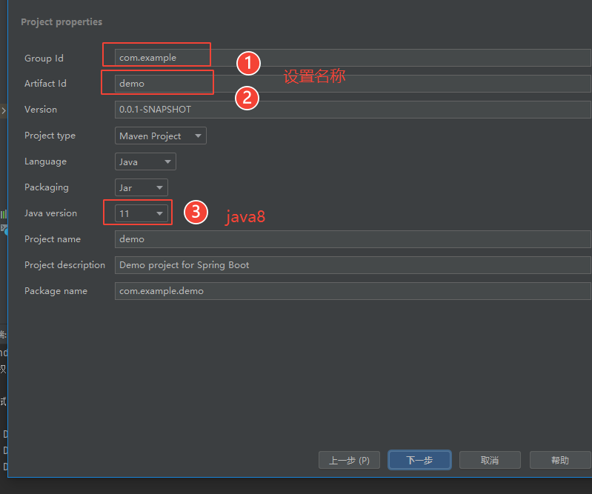Open the Language dropdown showing Java
This screenshot has width=592, height=494.
point(145,161)
